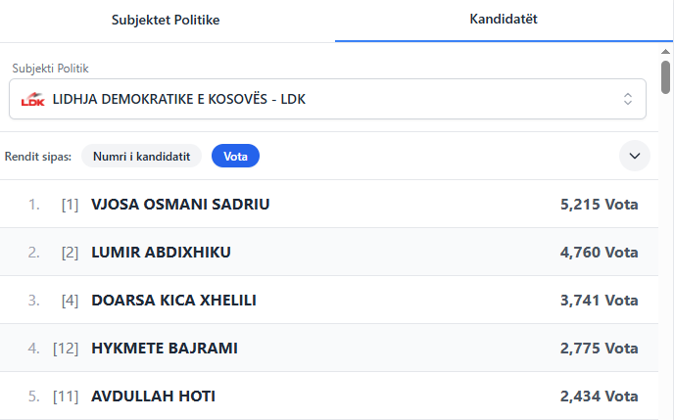This screenshot has width=674, height=420.
Task: Click candidate number [12] label
Action: (x=66, y=349)
